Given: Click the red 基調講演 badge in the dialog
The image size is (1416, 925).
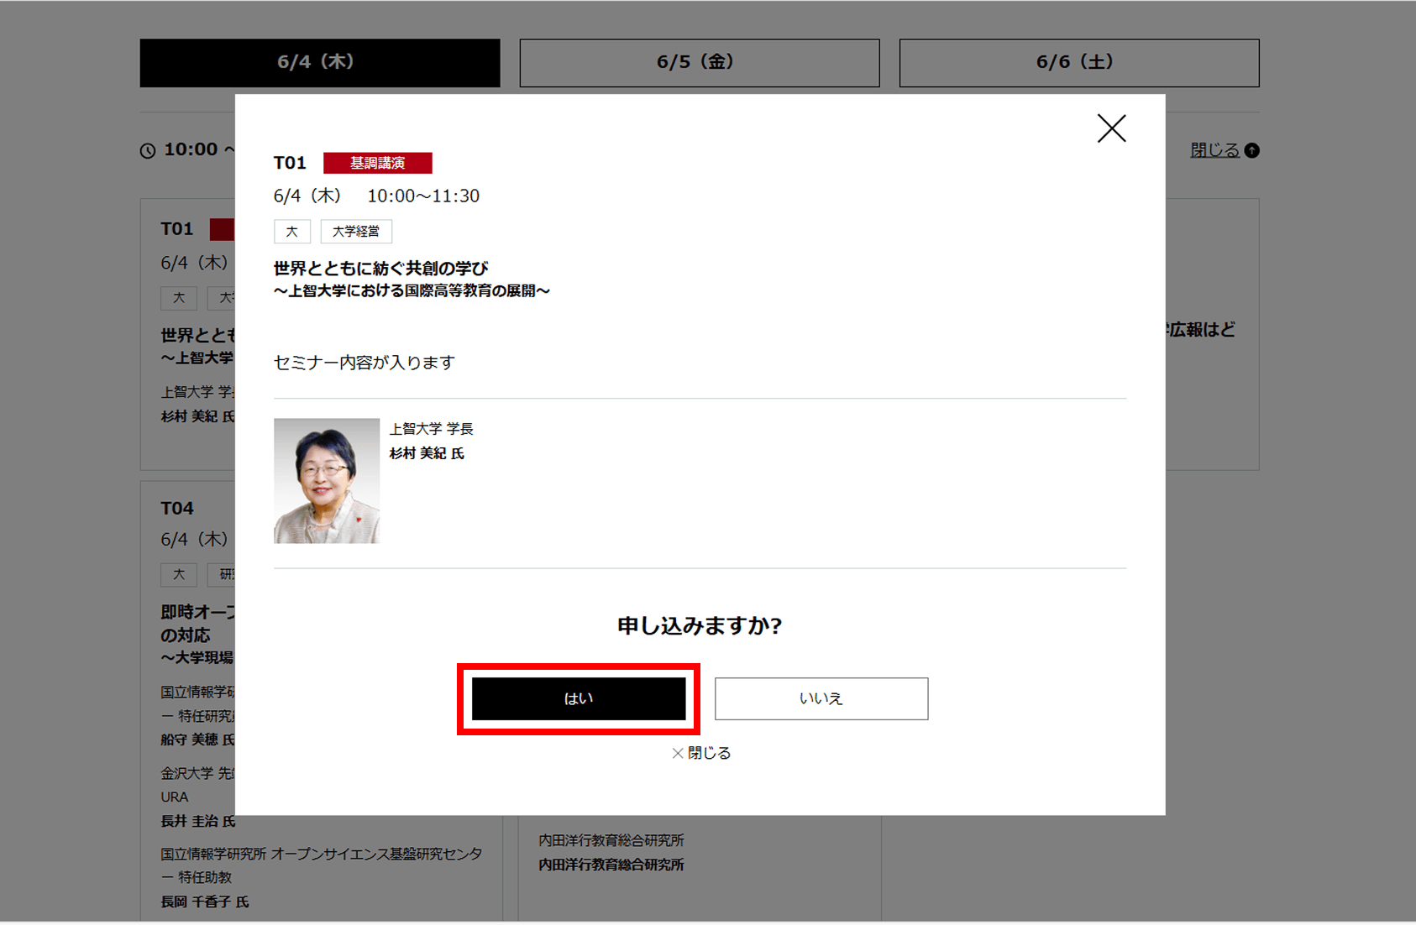Looking at the screenshot, I should click(377, 163).
